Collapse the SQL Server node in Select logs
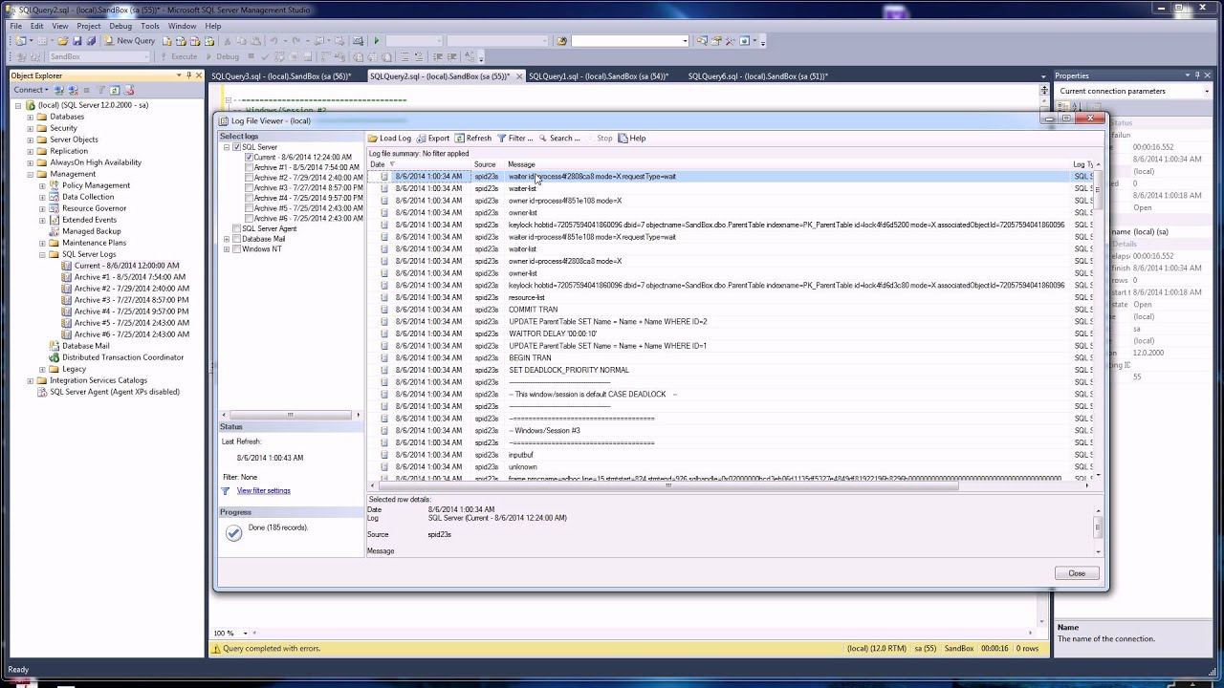 [227, 148]
